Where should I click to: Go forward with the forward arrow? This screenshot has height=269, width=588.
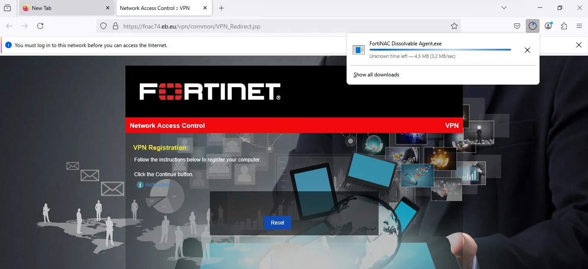pyautogui.click(x=25, y=26)
